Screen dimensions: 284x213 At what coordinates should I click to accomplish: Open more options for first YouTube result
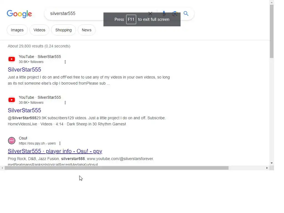click(65, 62)
